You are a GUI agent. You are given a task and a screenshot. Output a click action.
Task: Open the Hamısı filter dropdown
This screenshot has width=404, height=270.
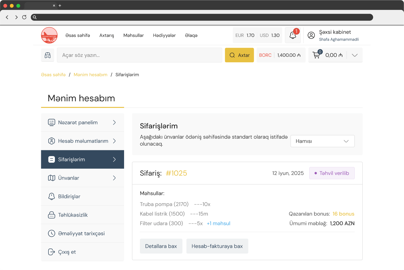tap(322, 141)
